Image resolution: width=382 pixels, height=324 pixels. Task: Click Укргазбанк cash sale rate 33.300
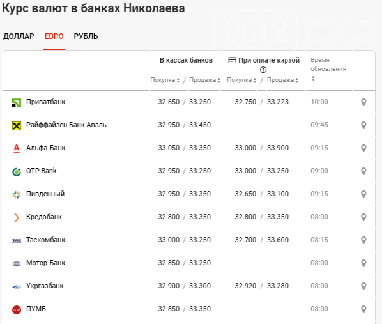pyautogui.click(x=200, y=286)
